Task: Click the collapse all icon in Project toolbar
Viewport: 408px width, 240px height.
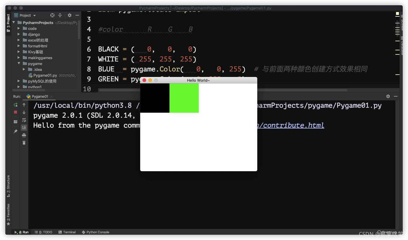Action: click(x=60, y=15)
